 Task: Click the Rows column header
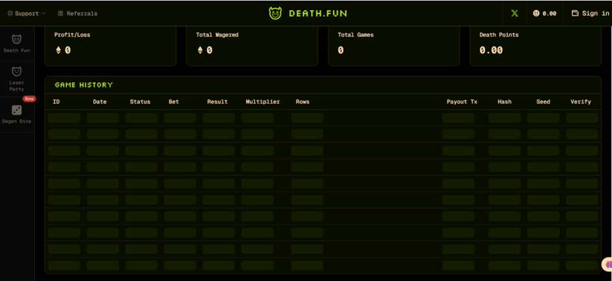tap(303, 101)
